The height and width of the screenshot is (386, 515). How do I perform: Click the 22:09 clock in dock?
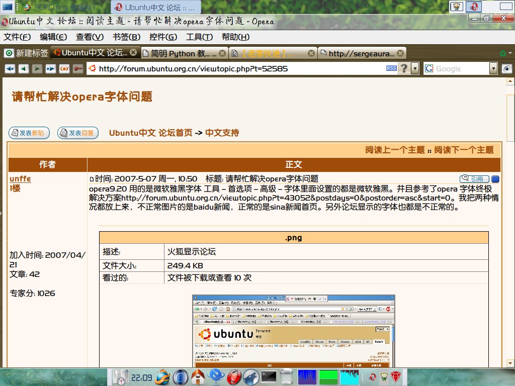pyautogui.click(x=141, y=378)
